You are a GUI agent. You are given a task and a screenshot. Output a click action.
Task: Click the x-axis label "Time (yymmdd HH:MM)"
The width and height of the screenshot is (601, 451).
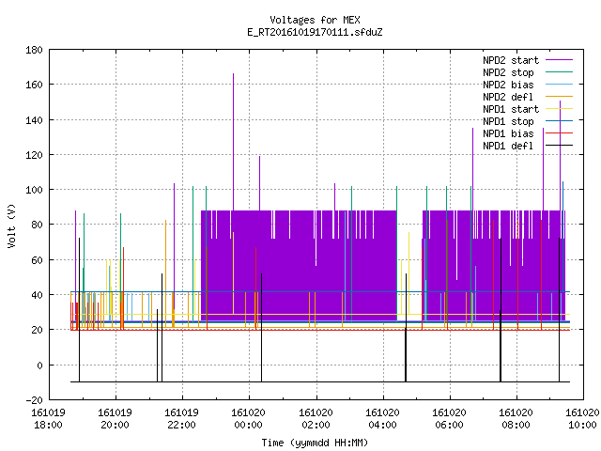point(315,443)
